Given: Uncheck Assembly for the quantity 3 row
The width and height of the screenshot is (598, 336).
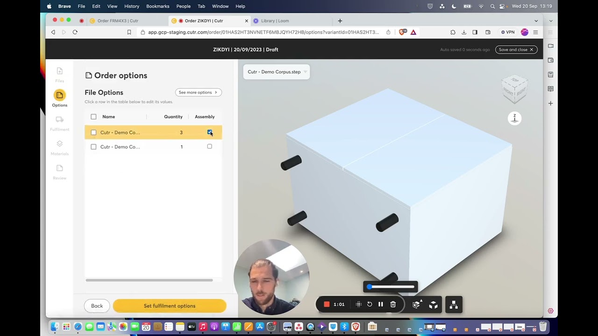Looking at the screenshot, I should click(x=209, y=132).
